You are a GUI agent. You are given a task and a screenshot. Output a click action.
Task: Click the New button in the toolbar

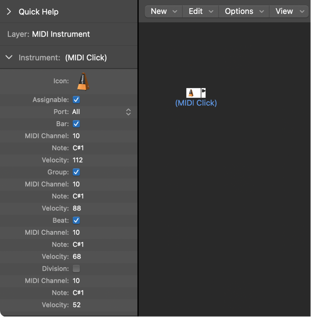pos(159,11)
